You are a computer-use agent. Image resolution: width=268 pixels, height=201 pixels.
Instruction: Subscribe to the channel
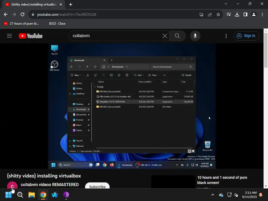(x=97, y=186)
